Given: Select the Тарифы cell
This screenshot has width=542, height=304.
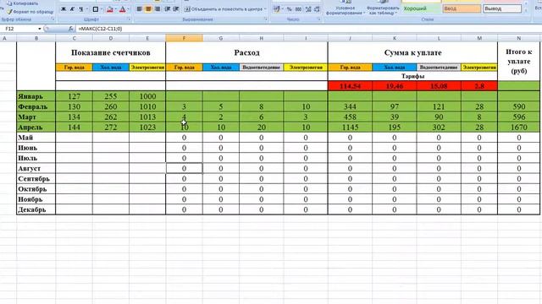Looking at the screenshot, I should tap(412, 76).
